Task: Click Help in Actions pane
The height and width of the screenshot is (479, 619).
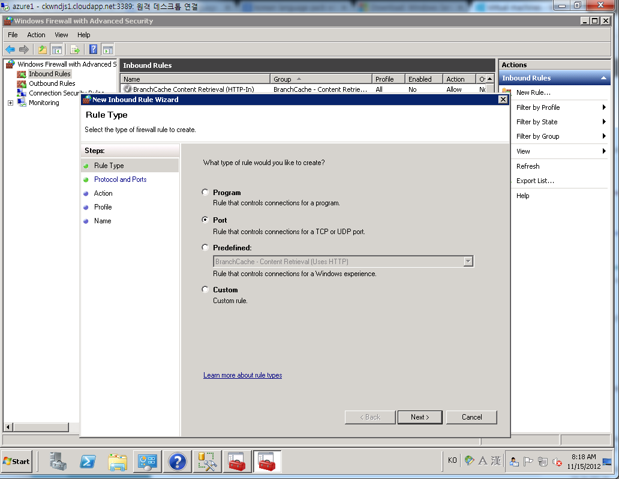Action: pos(522,196)
